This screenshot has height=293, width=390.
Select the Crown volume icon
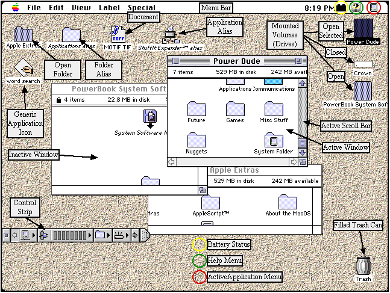pyautogui.click(x=363, y=64)
